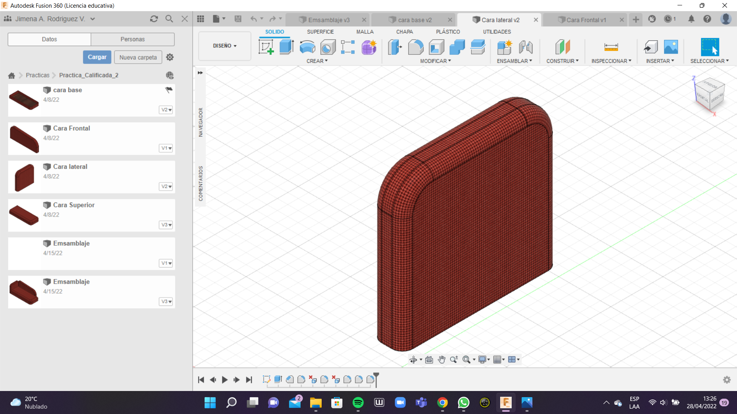Switch to the PLÁSTICO tab
Image resolution: width=737 pixels, height=414 pixels.
(x=448, y=32)
